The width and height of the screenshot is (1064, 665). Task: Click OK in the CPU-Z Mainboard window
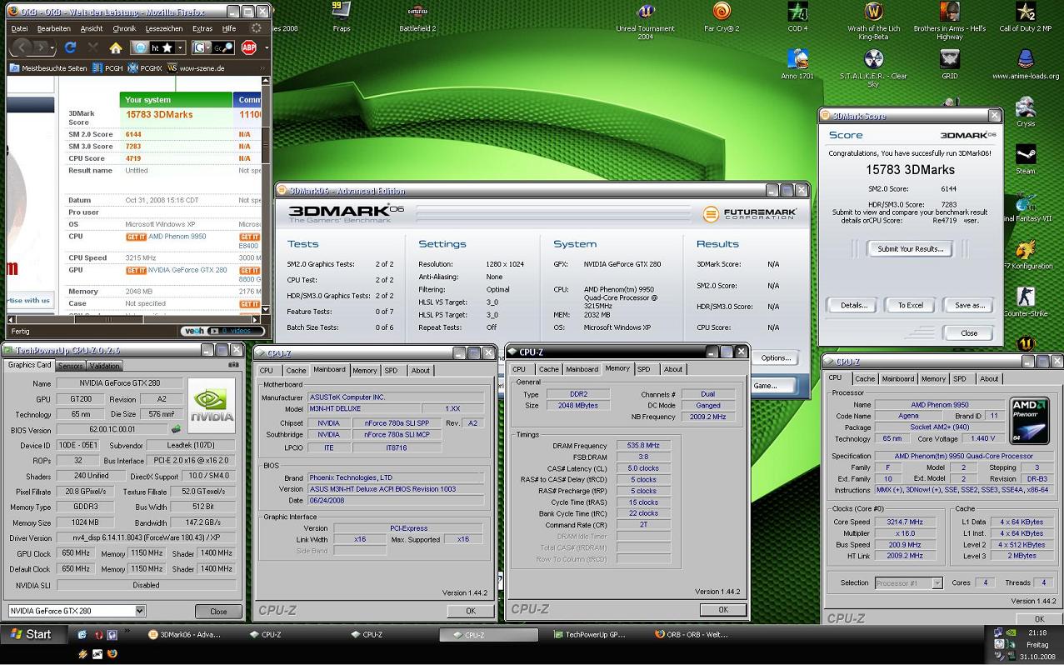470,611
